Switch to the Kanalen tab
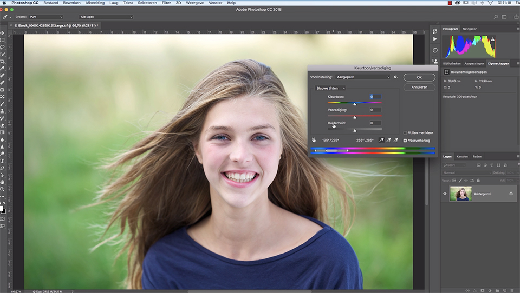 [x=462, y=156]
